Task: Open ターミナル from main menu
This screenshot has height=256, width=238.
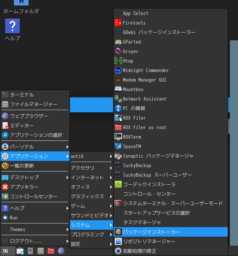Action: tap(35, 95)
